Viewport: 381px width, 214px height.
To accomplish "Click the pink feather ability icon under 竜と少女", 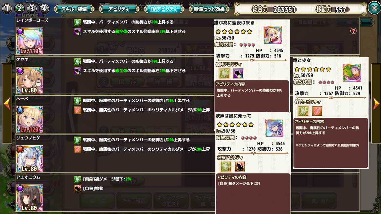I will click(x=317, y=111).
